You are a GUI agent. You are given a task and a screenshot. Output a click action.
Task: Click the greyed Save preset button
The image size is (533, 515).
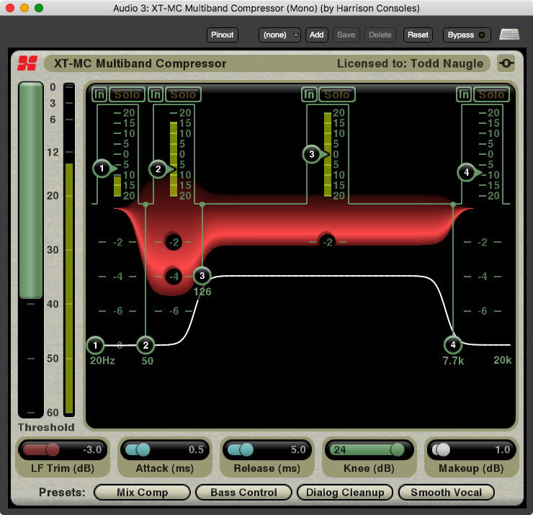(346, 35)
